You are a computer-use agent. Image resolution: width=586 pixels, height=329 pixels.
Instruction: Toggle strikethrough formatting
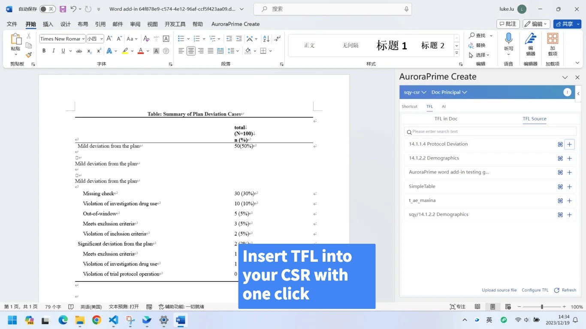coord(79,51)
